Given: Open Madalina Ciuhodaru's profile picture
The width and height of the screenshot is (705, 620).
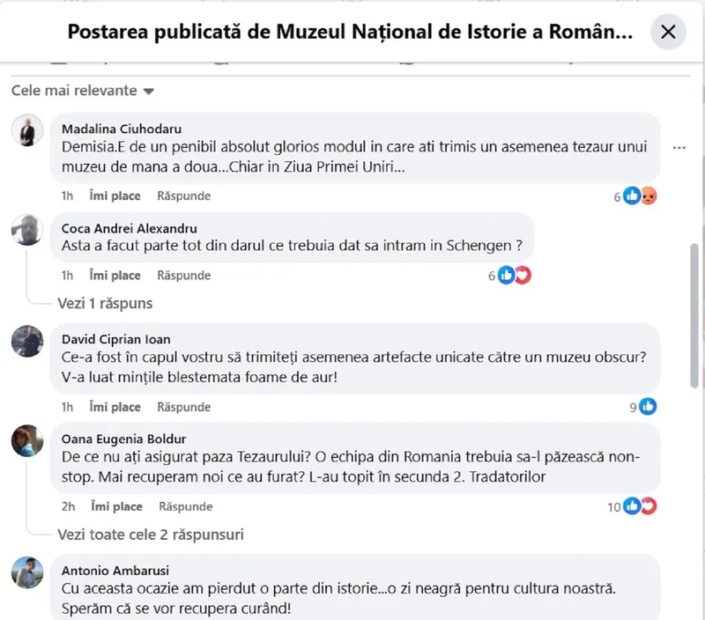Looking at the screenshot, I should [x=27, y=131].
